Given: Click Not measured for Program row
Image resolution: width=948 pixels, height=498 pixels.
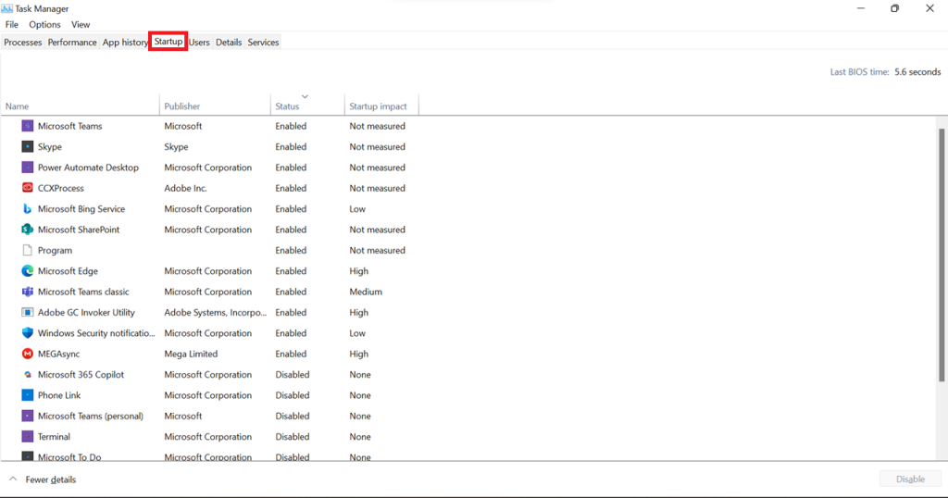Looking at the screenshot, I should (378, 250).
